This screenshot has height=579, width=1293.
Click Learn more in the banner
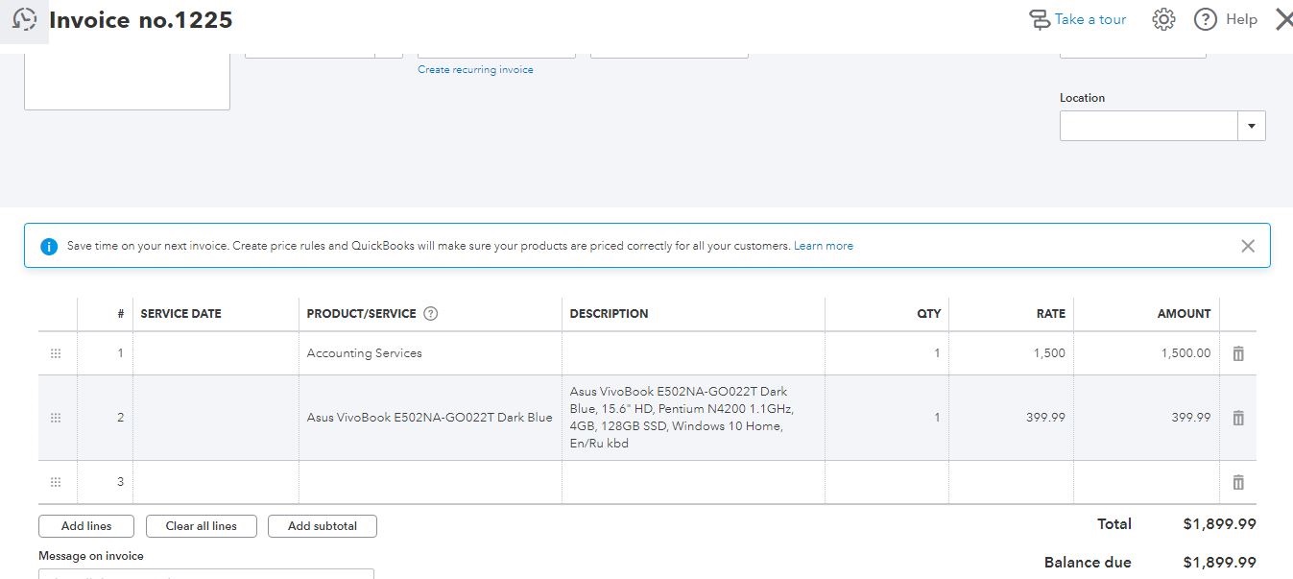[824, 246]
